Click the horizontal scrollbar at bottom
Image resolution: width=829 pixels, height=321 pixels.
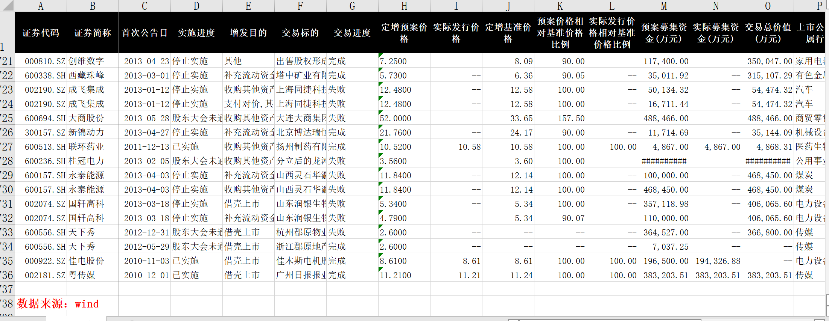(x=610, y=320)
